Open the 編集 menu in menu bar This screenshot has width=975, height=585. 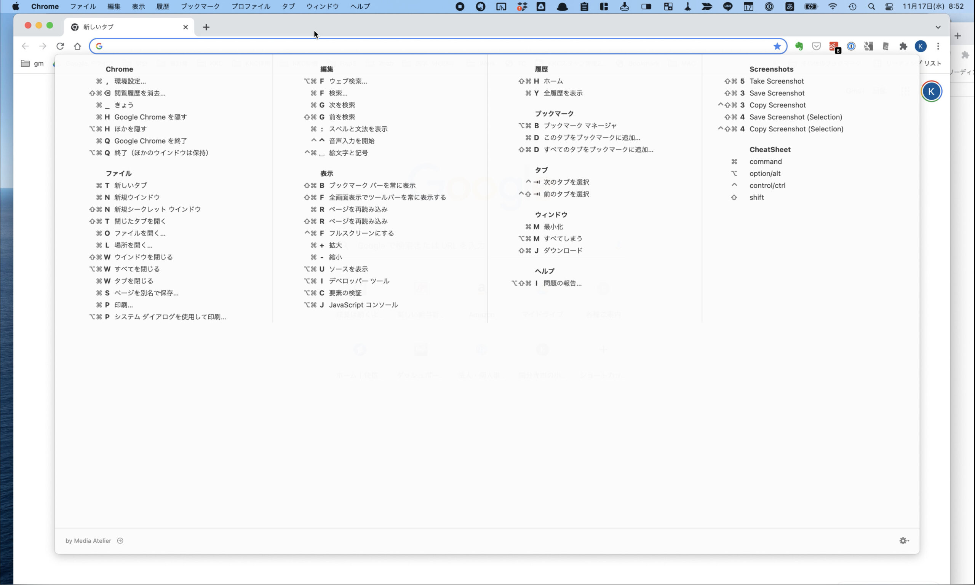(x=114, y=6)
